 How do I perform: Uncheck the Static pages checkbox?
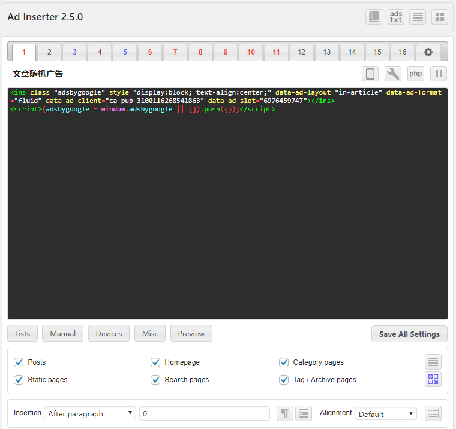tap(19, 380)
